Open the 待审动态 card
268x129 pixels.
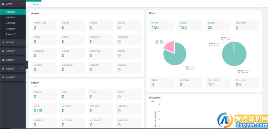point(72,39)
